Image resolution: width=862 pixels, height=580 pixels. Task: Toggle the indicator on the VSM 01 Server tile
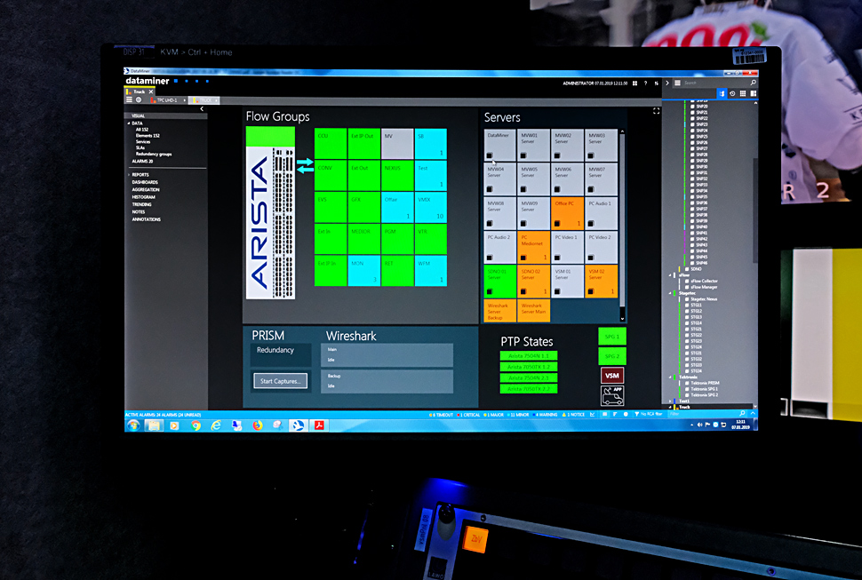(557, 291)
